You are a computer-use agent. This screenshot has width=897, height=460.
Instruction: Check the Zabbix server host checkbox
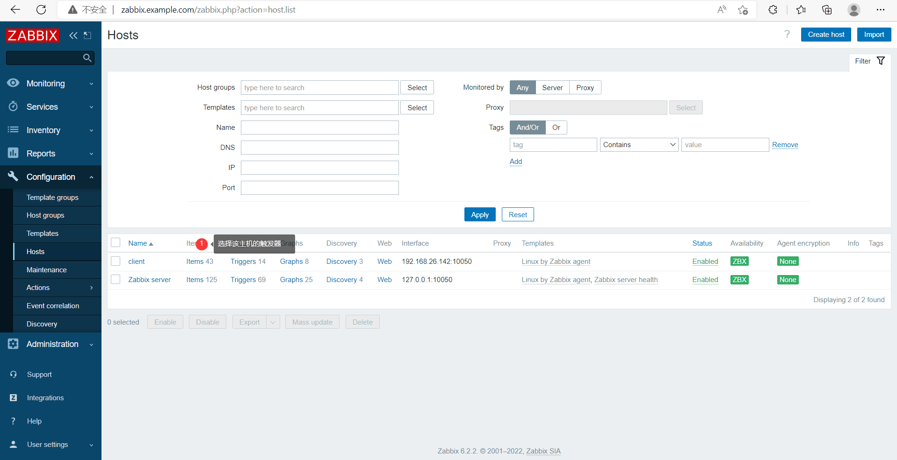116,279
